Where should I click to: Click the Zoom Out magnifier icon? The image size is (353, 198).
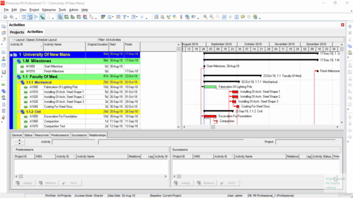pos(212,17)
